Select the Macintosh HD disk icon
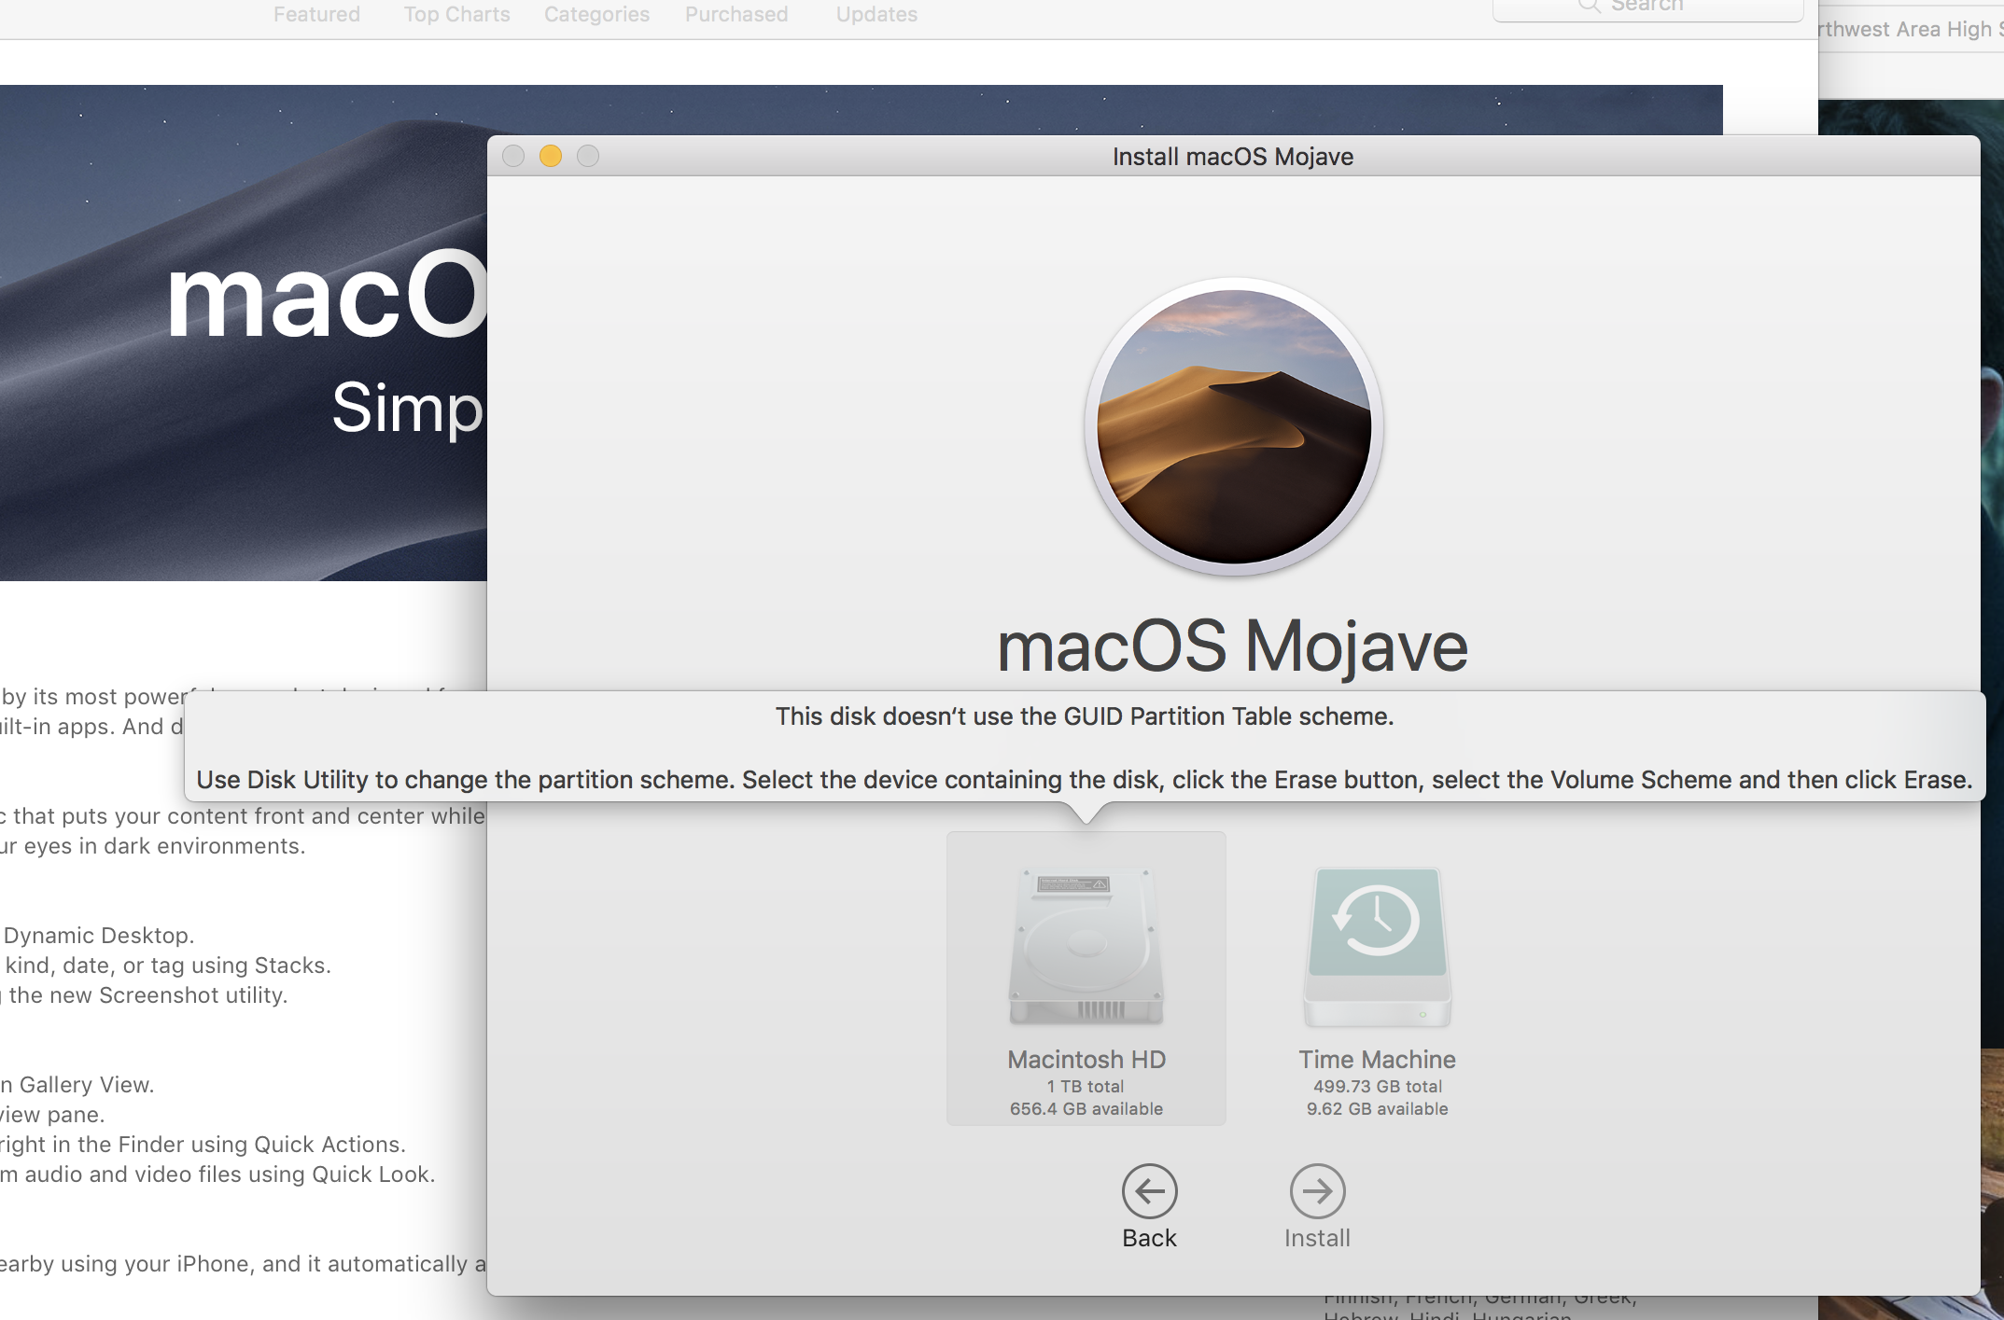Image resolution: width=2004 pixels, height=1320 pixels. 1086,948
